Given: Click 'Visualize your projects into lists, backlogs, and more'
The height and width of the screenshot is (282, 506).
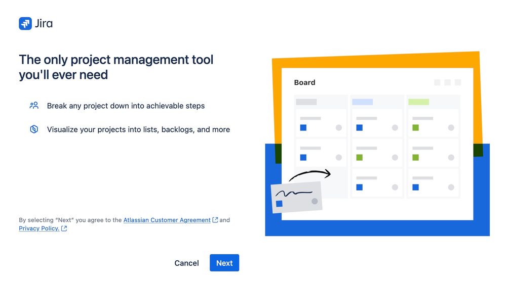Looking at the screenshot, I should coord(138,129).
